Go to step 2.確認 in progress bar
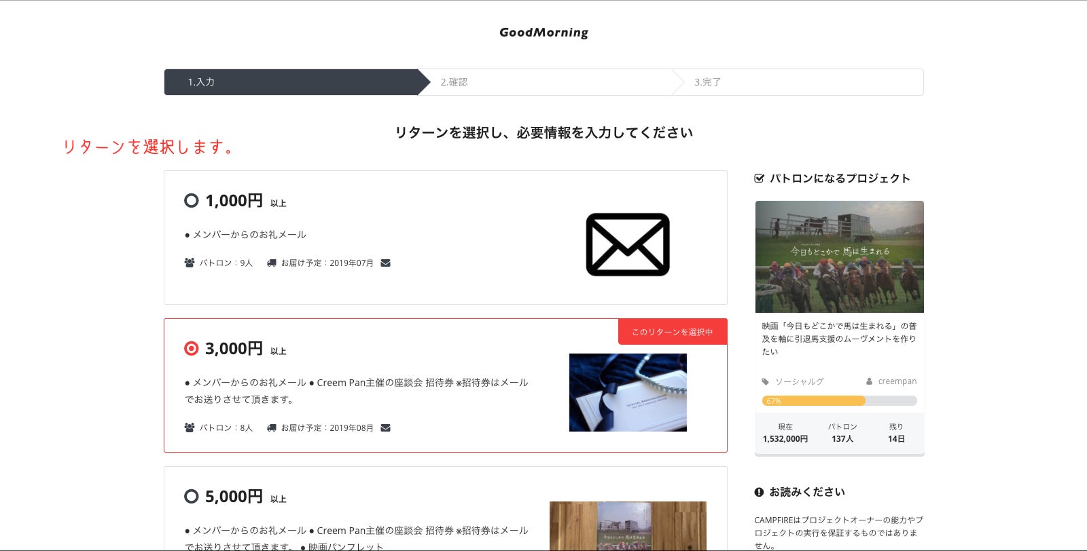 point(454,82)
